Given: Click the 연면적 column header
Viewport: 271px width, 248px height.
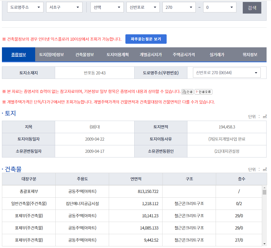Looking at the screenshot, I should click(x=136, y=179).
